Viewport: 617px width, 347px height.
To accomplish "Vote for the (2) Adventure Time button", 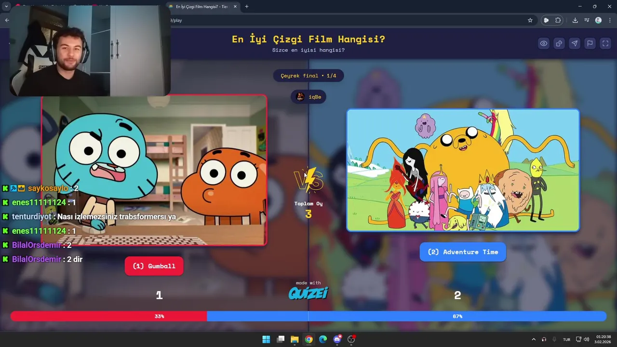I will [x=463, y=252].
